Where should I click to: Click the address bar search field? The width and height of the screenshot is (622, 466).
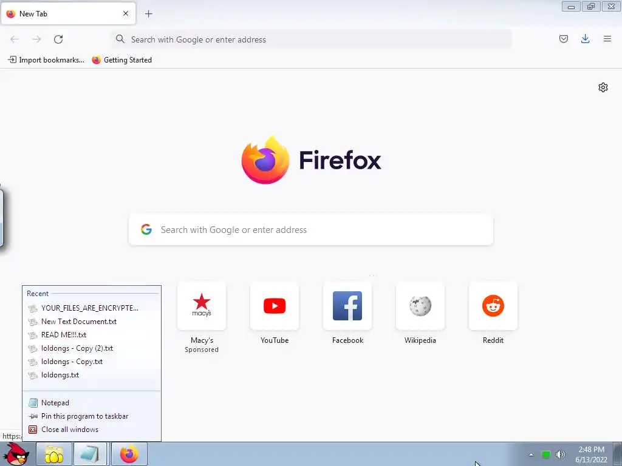coord(311,39)
